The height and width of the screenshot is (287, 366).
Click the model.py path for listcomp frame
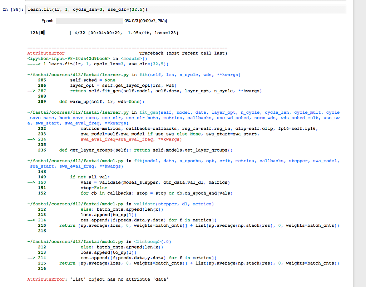pos(76,242)
